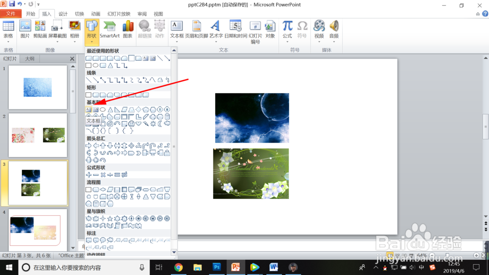Select the Cloud Callout shape
The image size is (489, 275).
(110, 240)
